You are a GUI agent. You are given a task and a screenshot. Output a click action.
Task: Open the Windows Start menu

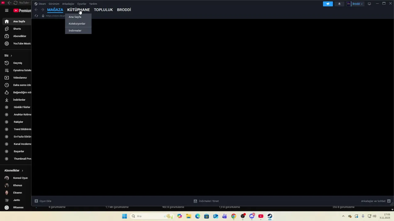(x=124, y=216)
